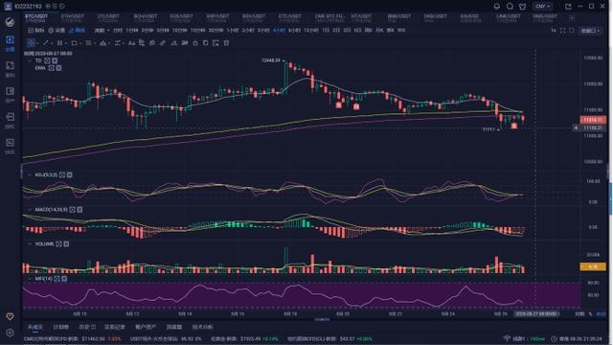Click the share/export icon beside CNY
613x345 pixels.
coord(568,7)
